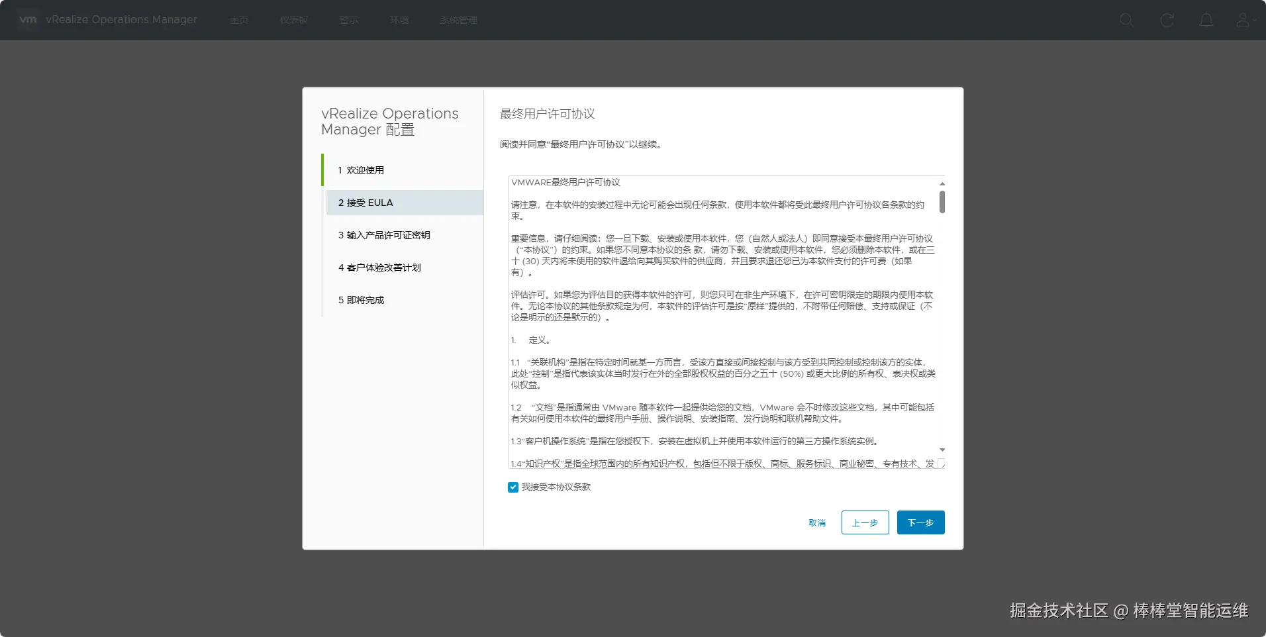Click the 1. 定义。 line in the EULA
Viewport: 1266px width, 637px height.
coord(530,340)
